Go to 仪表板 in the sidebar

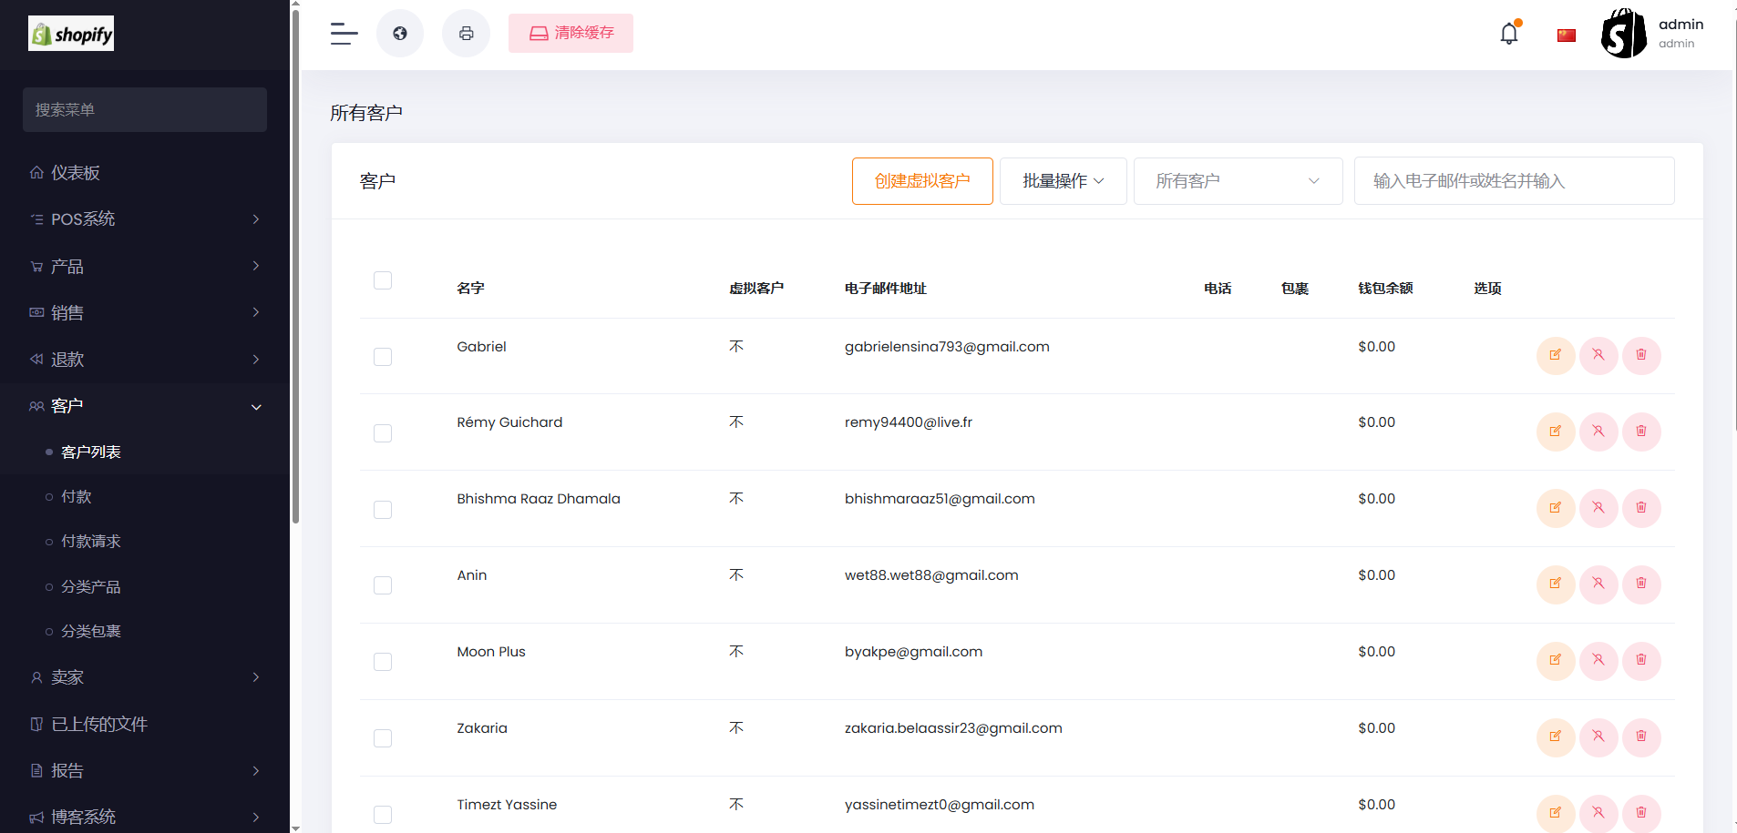(76, 173)
